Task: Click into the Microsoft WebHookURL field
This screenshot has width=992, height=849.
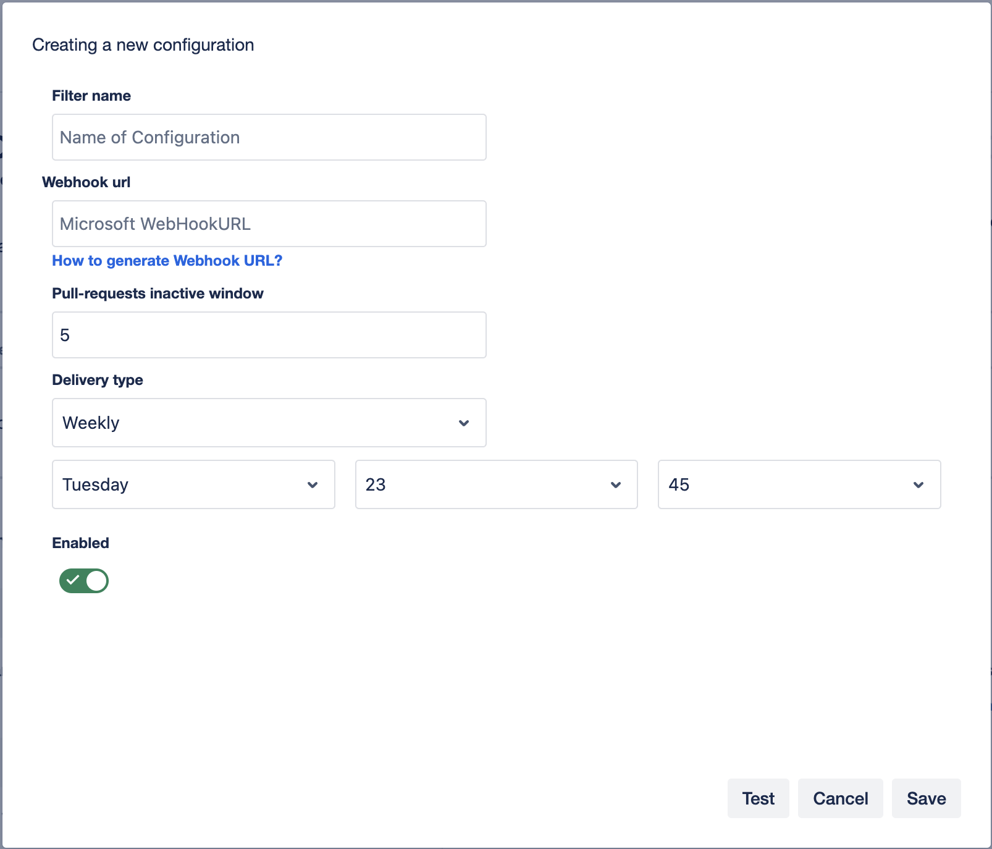Action: click(x=269, y=224)
